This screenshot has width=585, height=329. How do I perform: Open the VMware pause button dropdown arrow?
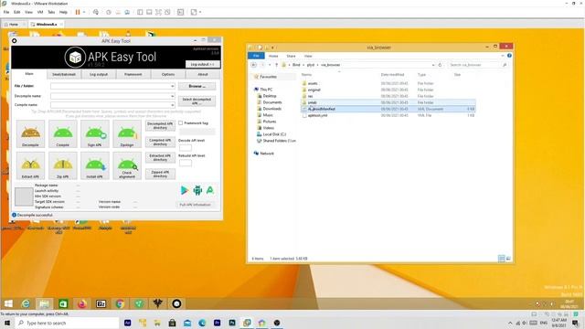[84, 12]
